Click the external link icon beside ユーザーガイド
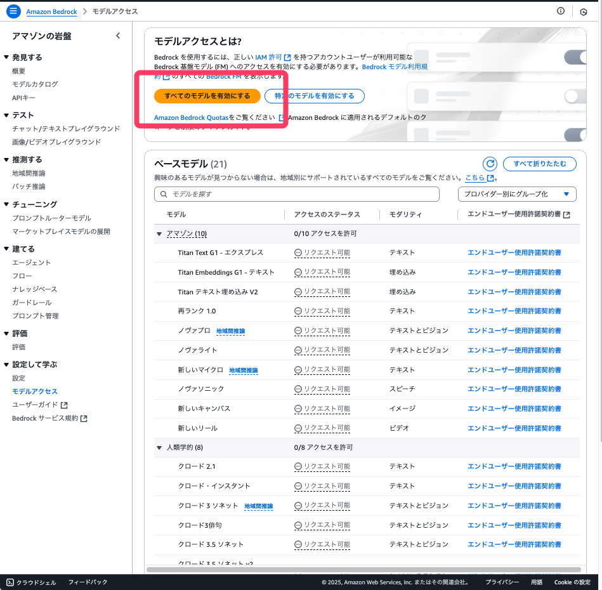The height and width of the screenshot is (590, 602). pyautogui.click(x=64, y=405)
